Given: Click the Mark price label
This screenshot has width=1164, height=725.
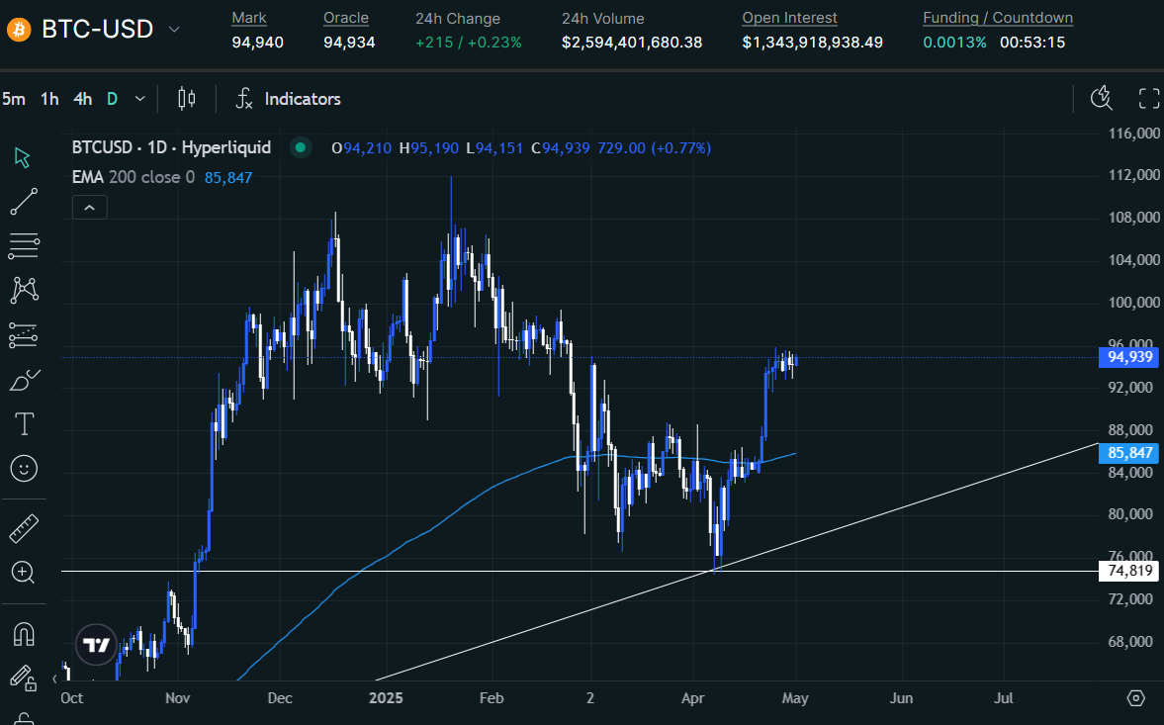Looking at the screenshot, I should click(248, 18).
